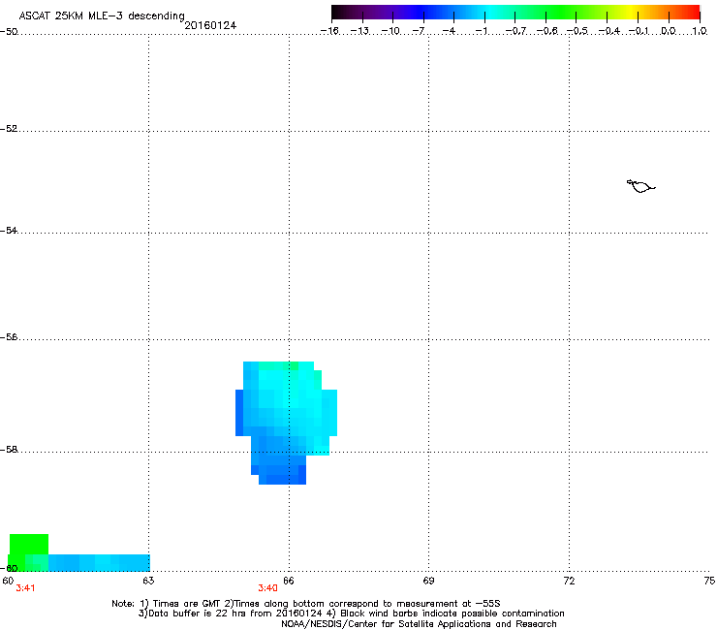Click the latitude label '-50'
717x630 pixels.
point(9,32)
